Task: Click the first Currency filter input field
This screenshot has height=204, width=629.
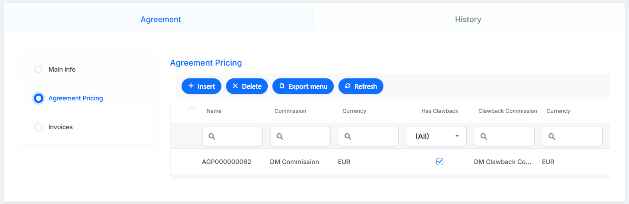Action: click(x=368, y=136)
